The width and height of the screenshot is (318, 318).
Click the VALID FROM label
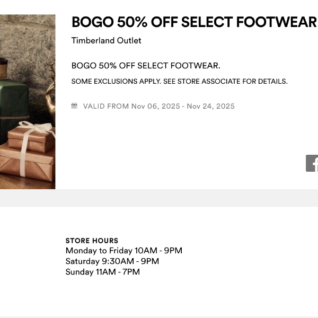pos(105,106)
